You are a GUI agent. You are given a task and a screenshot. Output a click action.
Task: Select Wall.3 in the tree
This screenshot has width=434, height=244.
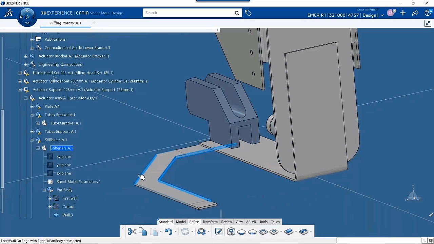(x=67, y=215)
